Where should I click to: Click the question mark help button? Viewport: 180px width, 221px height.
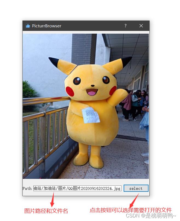pyautogui.click(x=126, y=26)
